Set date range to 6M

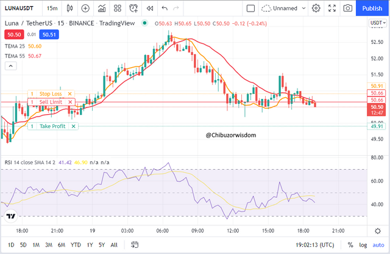pos(62,245)
